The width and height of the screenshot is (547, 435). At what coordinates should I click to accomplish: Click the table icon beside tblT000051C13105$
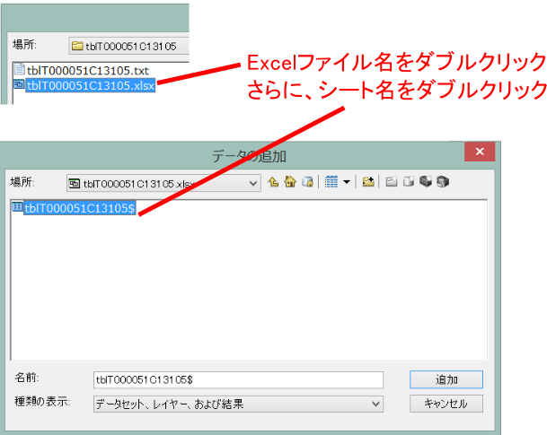[17, 206]
